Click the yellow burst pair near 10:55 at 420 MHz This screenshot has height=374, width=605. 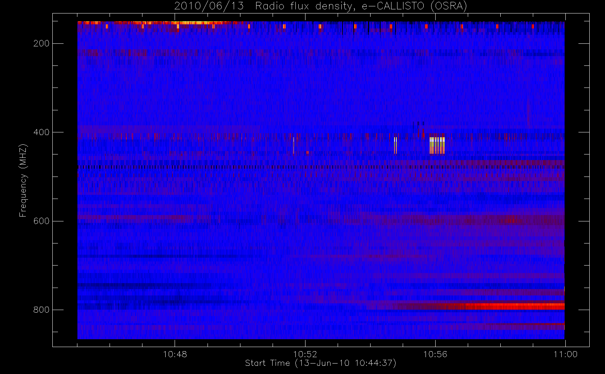395,145
